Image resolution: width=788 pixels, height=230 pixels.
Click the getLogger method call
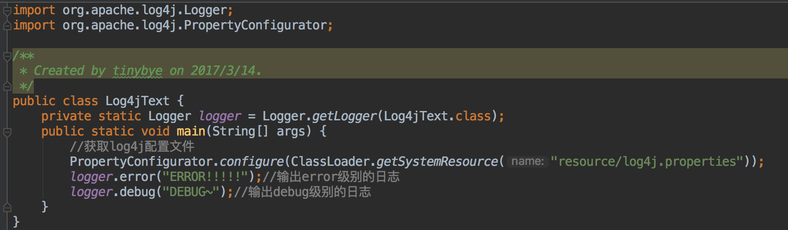tap(344, 116)
